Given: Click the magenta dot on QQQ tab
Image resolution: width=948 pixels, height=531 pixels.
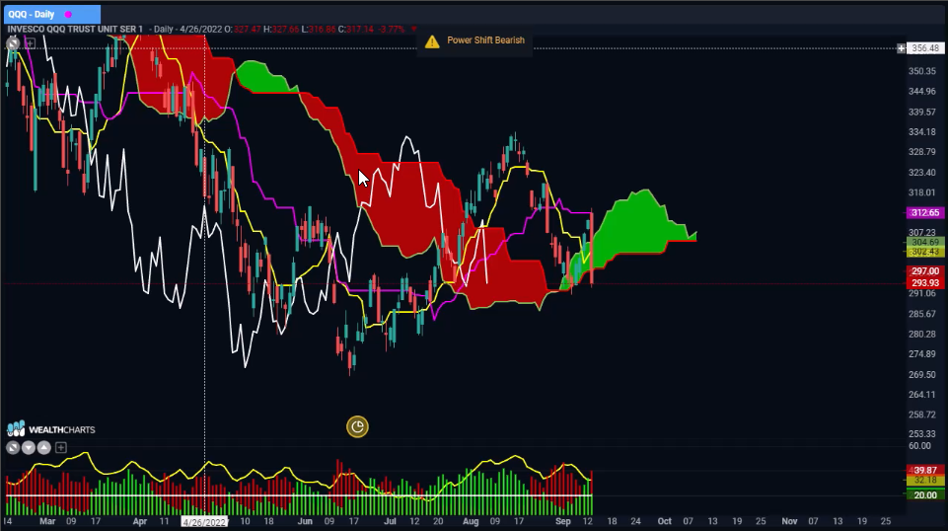Looking at the screenshot, I should (x=68, y=15).
